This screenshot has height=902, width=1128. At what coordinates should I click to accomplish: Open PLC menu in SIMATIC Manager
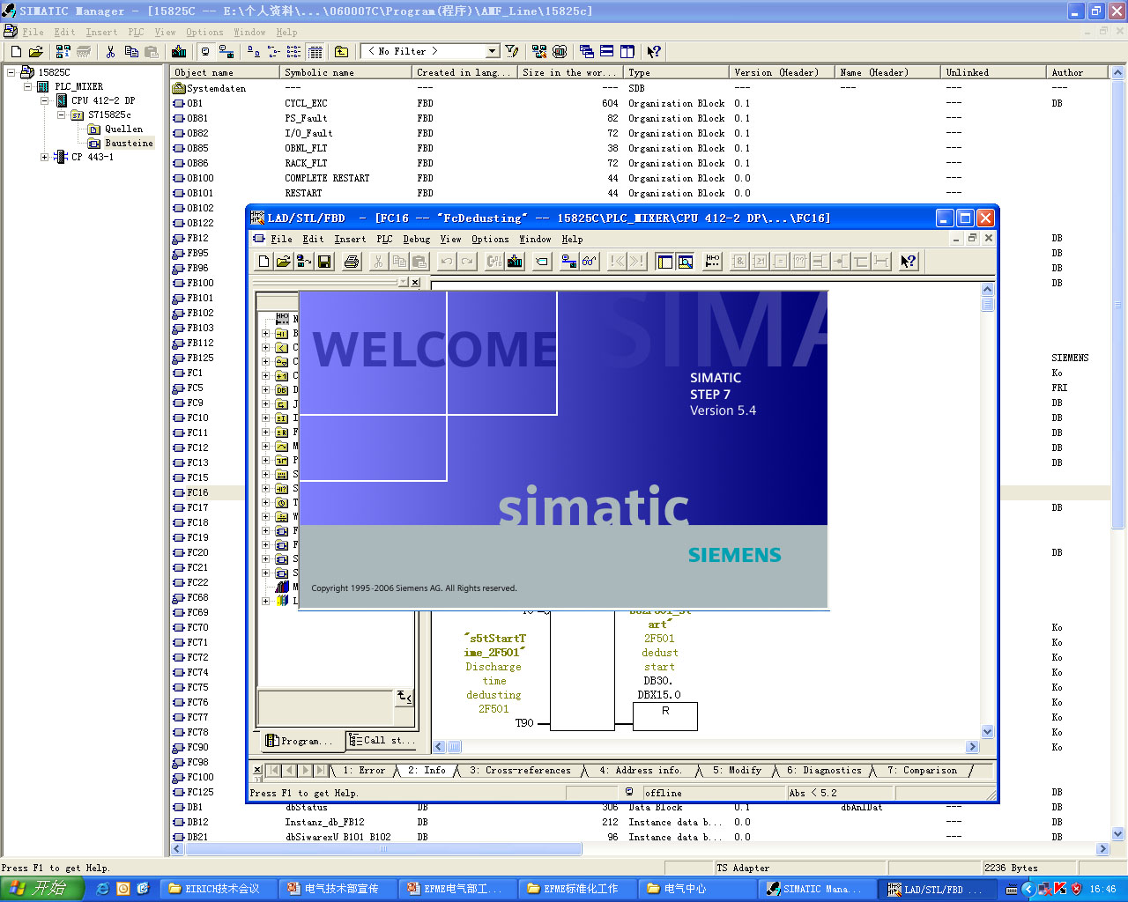136,33
